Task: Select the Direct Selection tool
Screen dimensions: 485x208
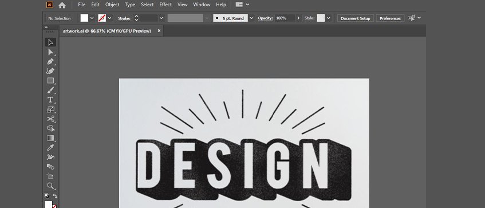Action: (x=50, y=52)
